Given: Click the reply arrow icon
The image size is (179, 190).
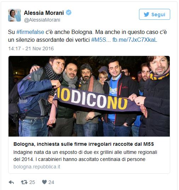Looking at the screenshot, I should tap(11, 182).
